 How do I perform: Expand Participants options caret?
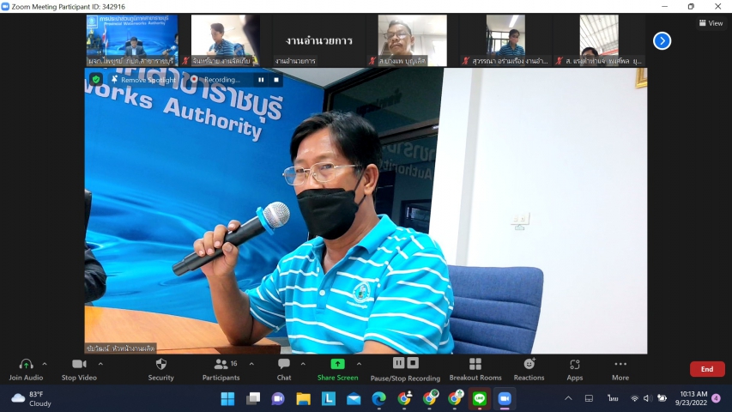251,364
